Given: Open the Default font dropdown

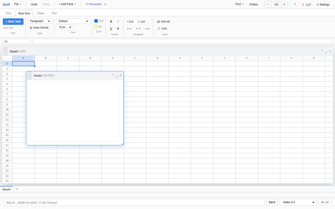Looking at the screenshot, I should point(73,21).
